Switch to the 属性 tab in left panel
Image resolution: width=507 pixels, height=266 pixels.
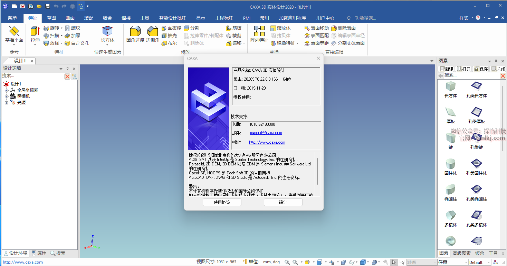[39, 253]
